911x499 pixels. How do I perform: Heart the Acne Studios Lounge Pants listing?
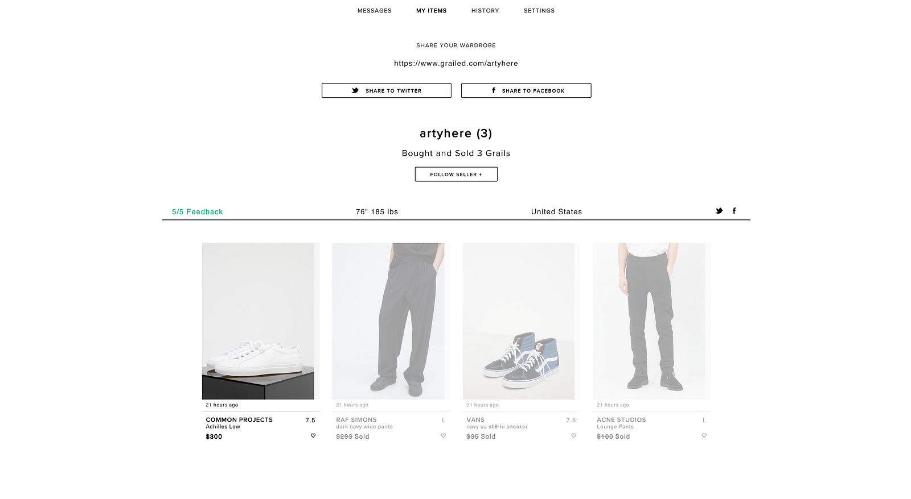coord(704,436)
